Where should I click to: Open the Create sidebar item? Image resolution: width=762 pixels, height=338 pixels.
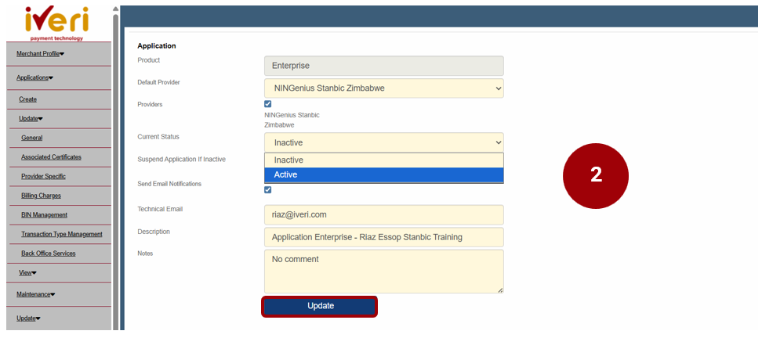tap(27, 99)
